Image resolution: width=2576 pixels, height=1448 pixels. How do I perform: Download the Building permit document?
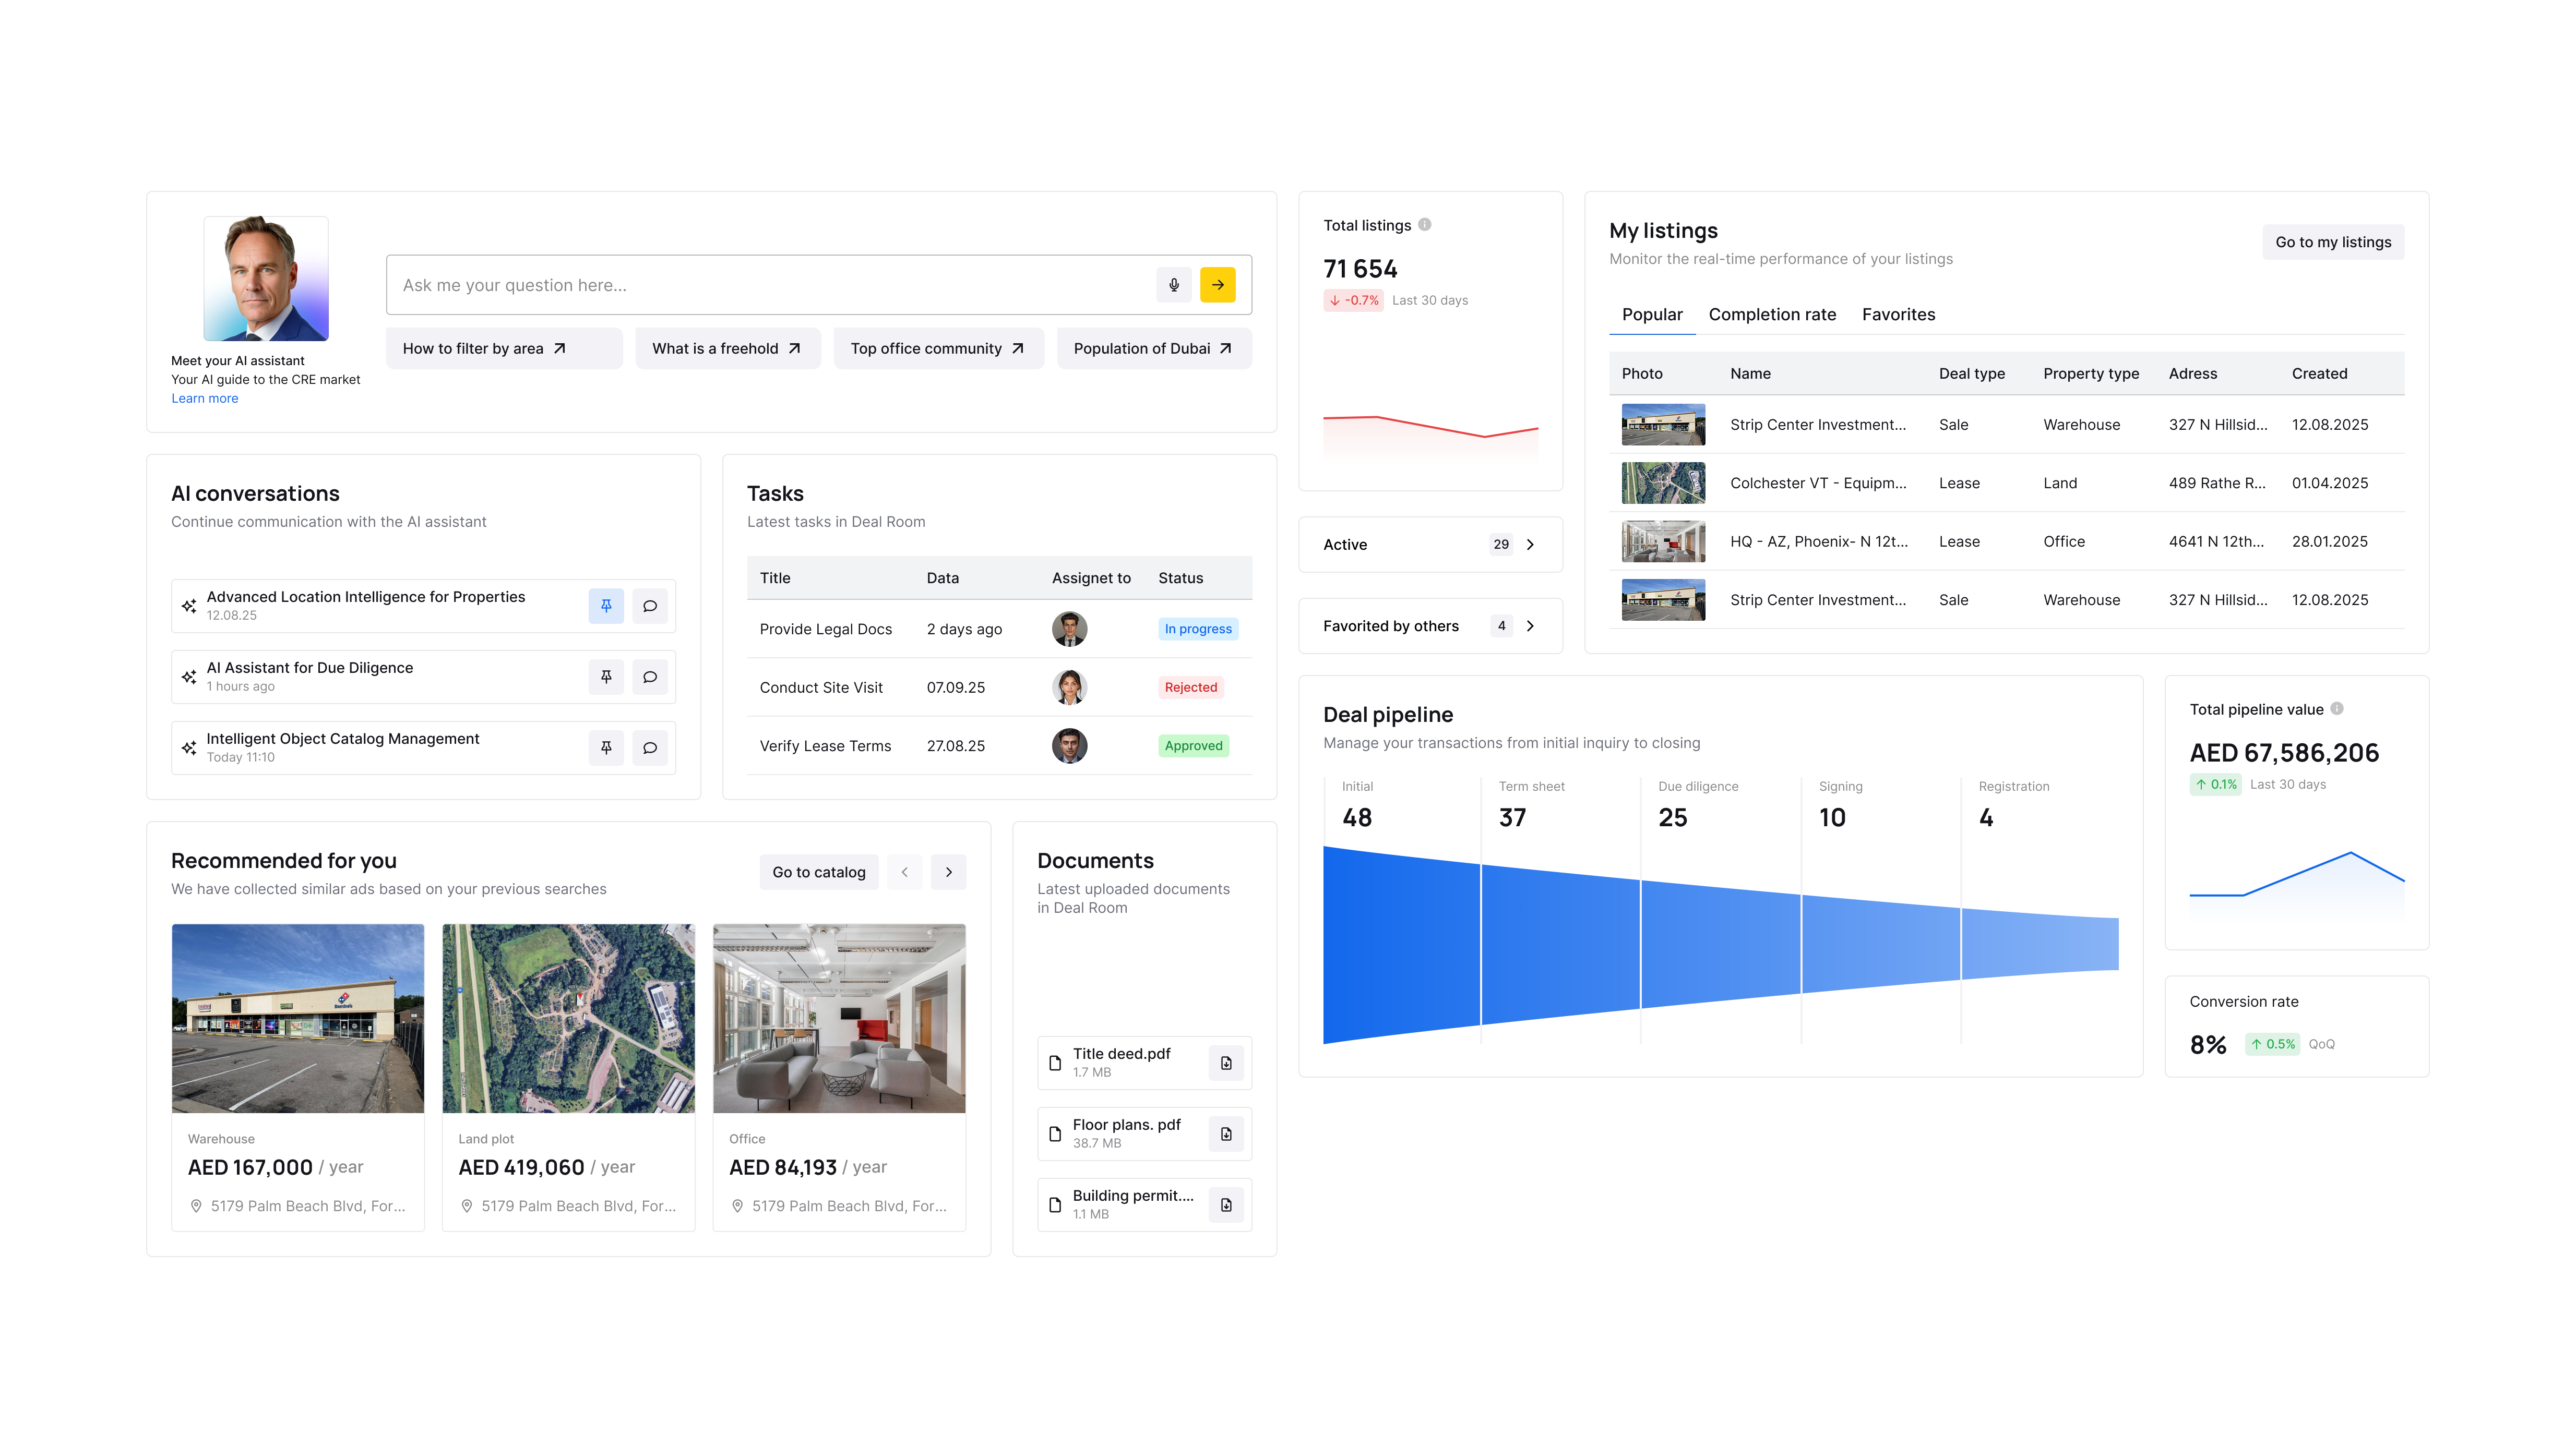coord(1226,1204)
